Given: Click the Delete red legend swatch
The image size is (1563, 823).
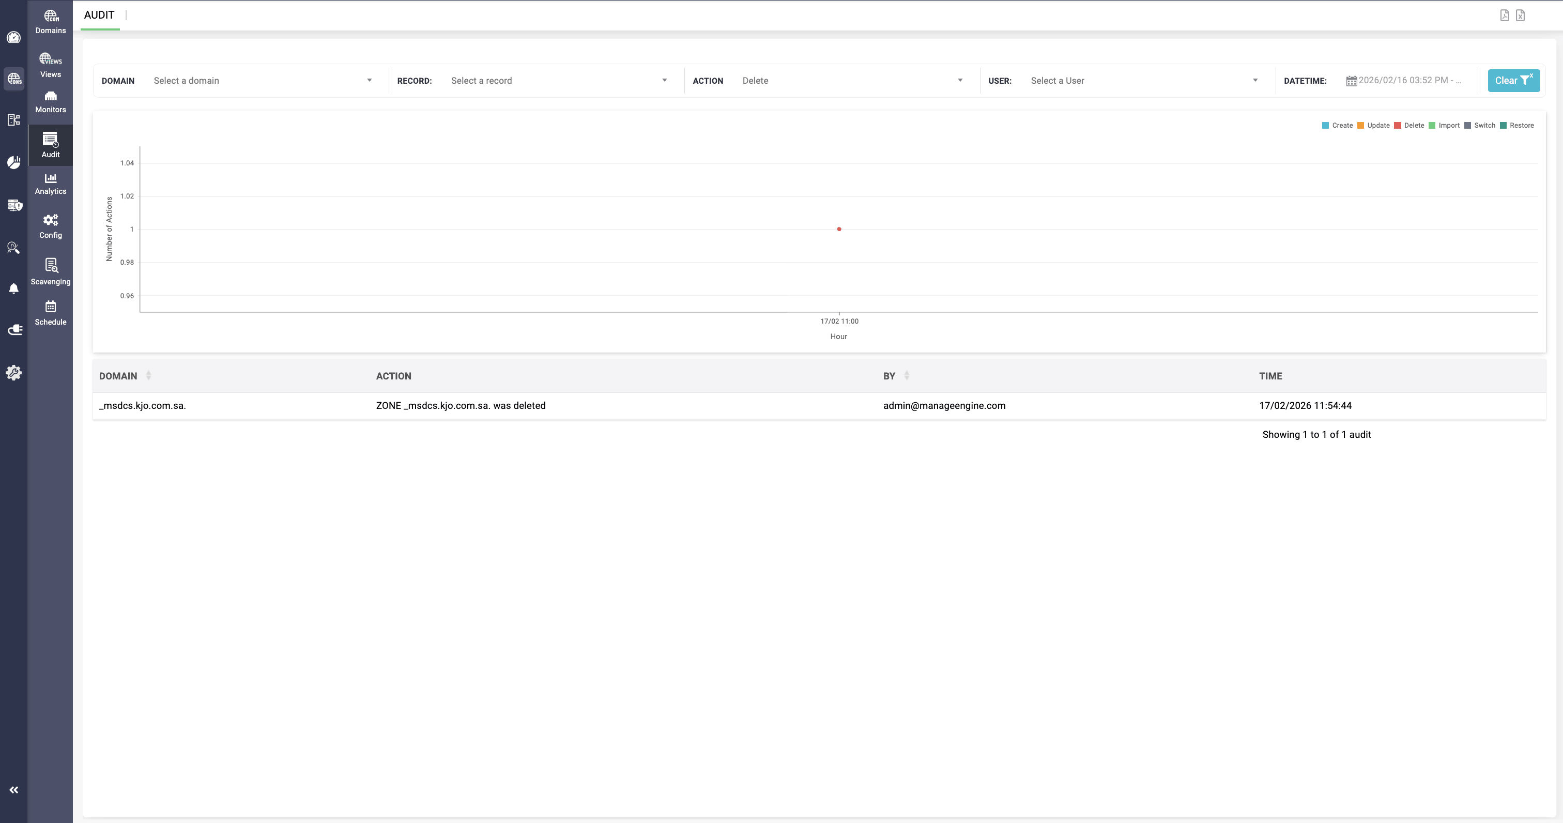Looking at the screenshot, I should 1398,126.
